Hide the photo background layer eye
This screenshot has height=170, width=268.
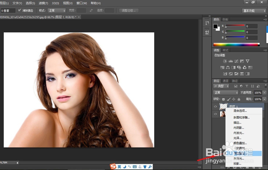coord(215,114)
